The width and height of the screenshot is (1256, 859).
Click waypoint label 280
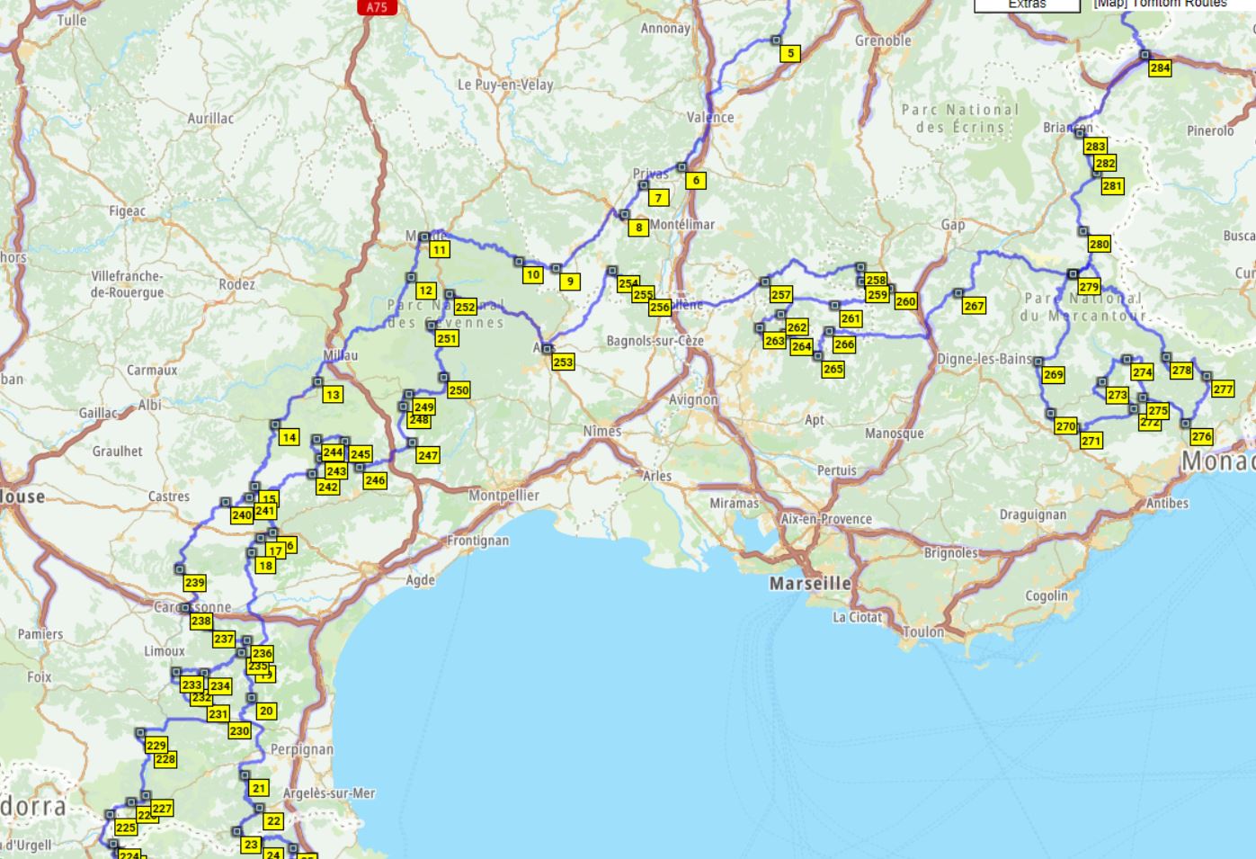tap(1099, 244)
